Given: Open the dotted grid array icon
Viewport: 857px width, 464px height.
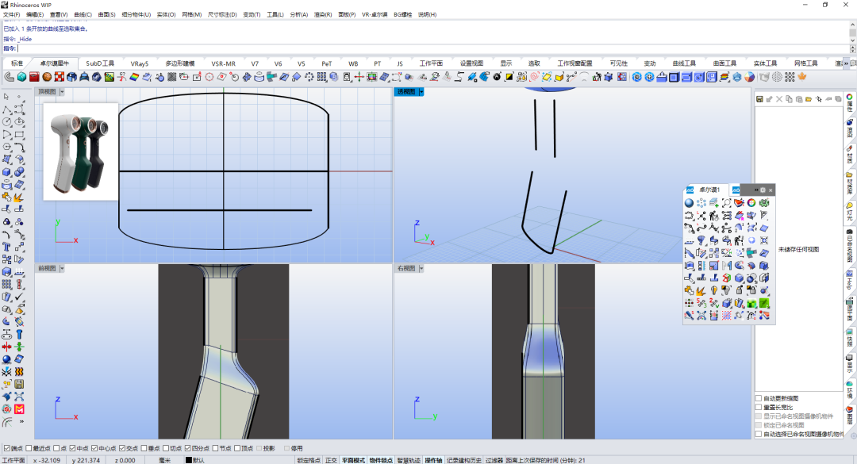Looking at the screenshot, I should 322,77.
